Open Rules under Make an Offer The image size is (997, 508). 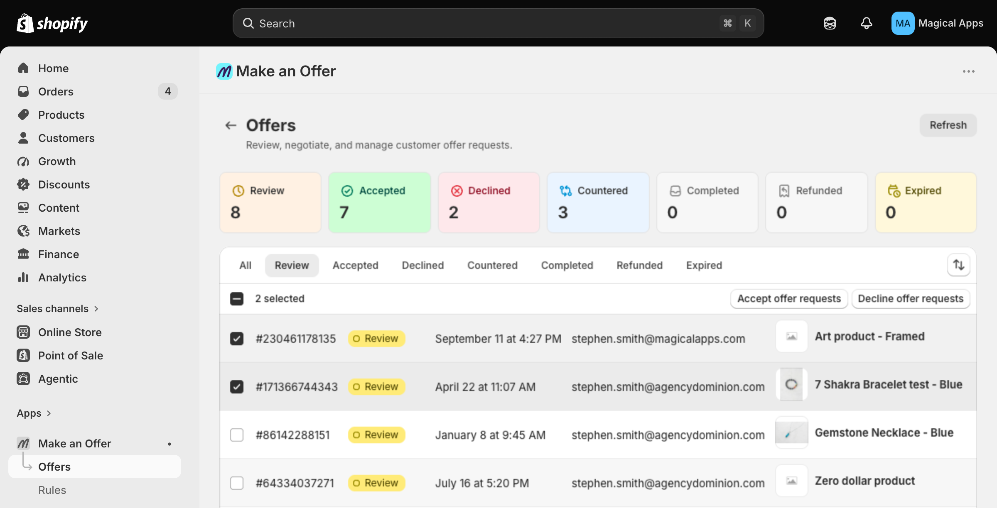click(x=52, y=490)
